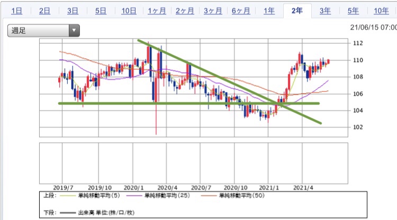Click the 2020/7 date axis label
Viewport: 397px width, 220px height.
pos(201,188)
